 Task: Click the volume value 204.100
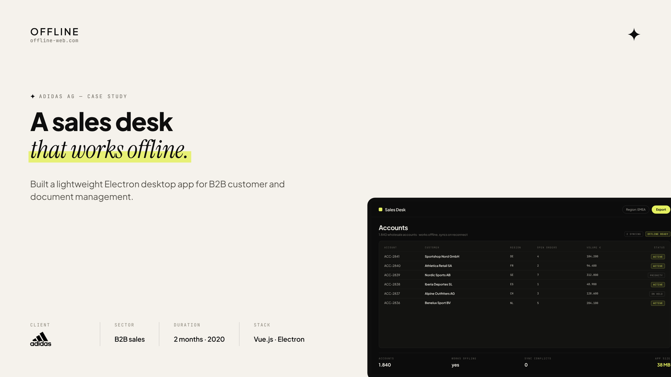[x=592, y=303]
